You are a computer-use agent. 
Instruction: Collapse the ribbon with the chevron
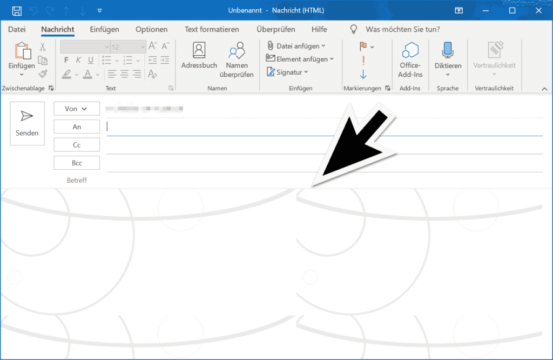pyautogui.click(x=544, y=89)
